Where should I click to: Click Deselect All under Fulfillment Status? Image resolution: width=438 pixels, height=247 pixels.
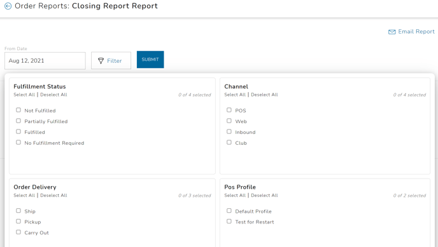point(53,95)
